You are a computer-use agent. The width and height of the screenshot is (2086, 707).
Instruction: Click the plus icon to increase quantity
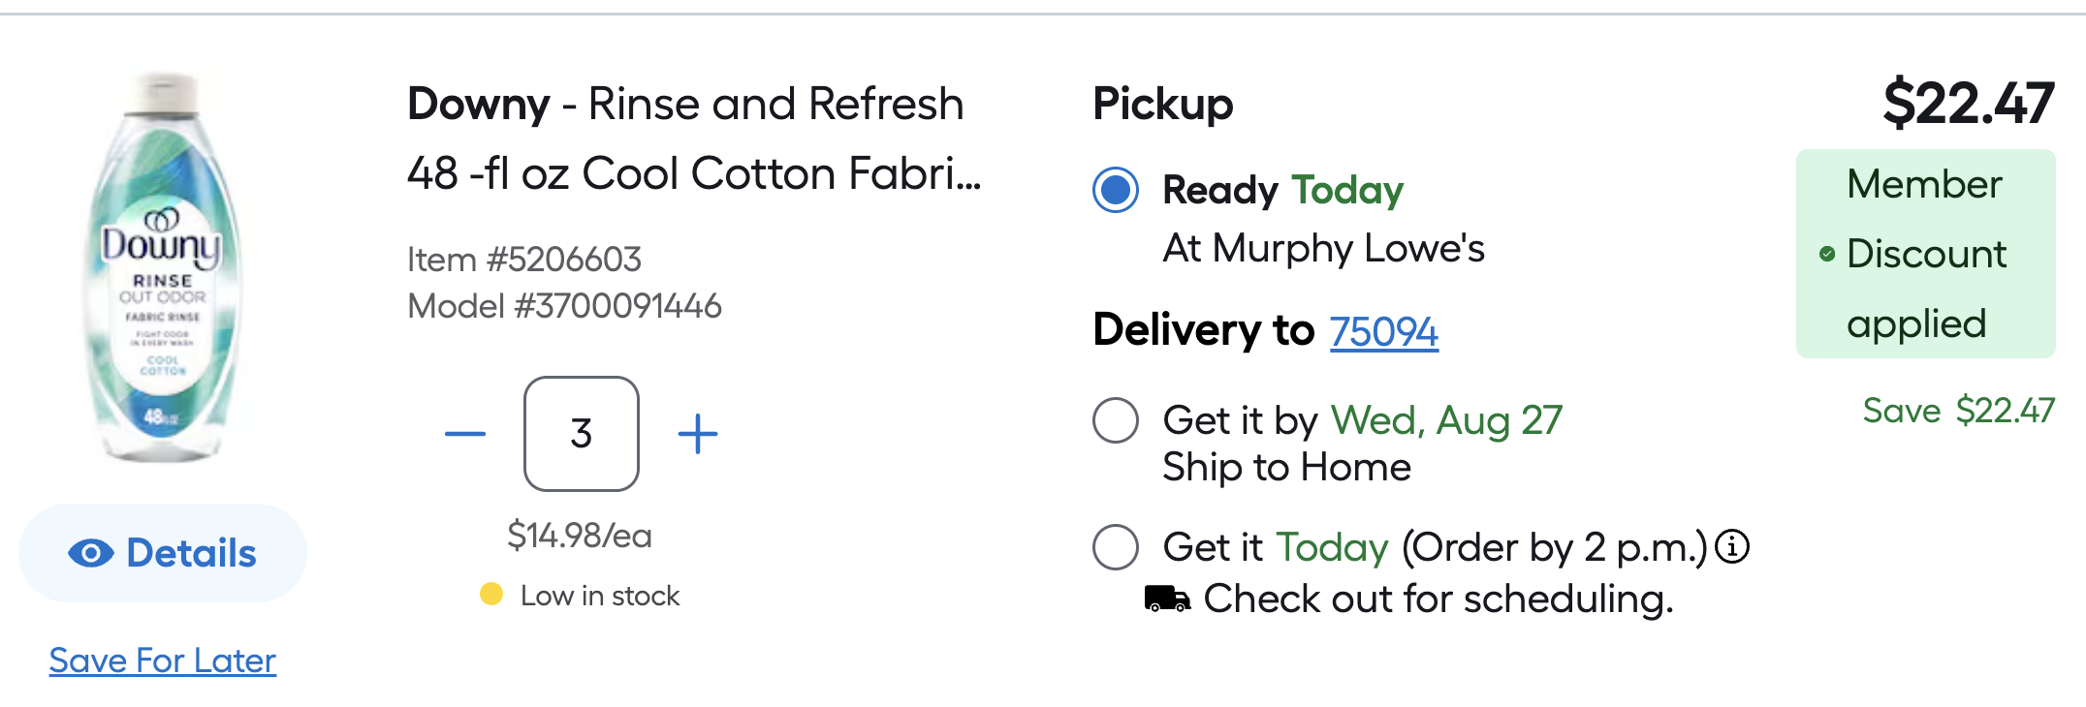(x=698, y=434)
